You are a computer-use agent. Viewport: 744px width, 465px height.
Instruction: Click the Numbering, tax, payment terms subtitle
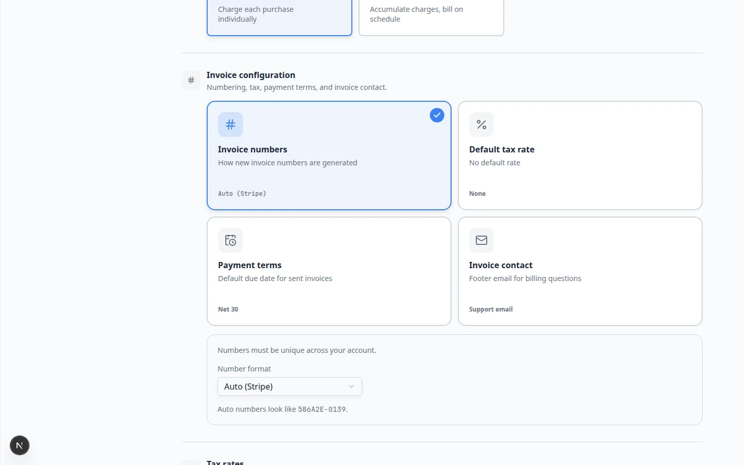point(297,87)
